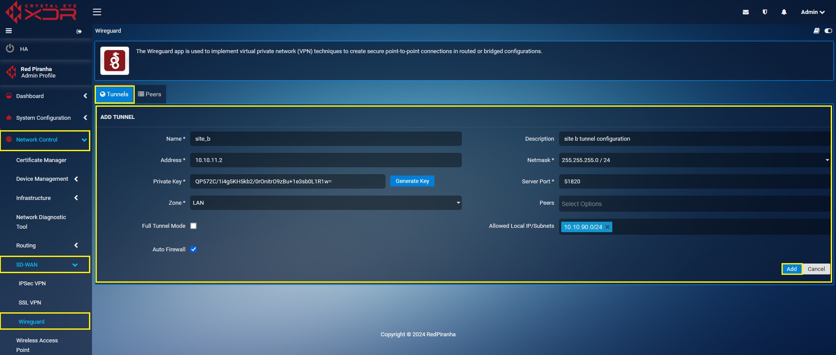Uncheck Auto Firewall checkbox
836x355 pixels.
pos(194,250)
